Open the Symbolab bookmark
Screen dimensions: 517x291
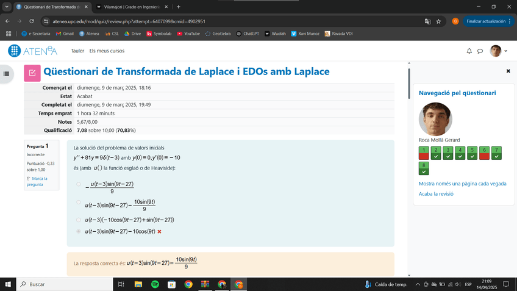159,34
